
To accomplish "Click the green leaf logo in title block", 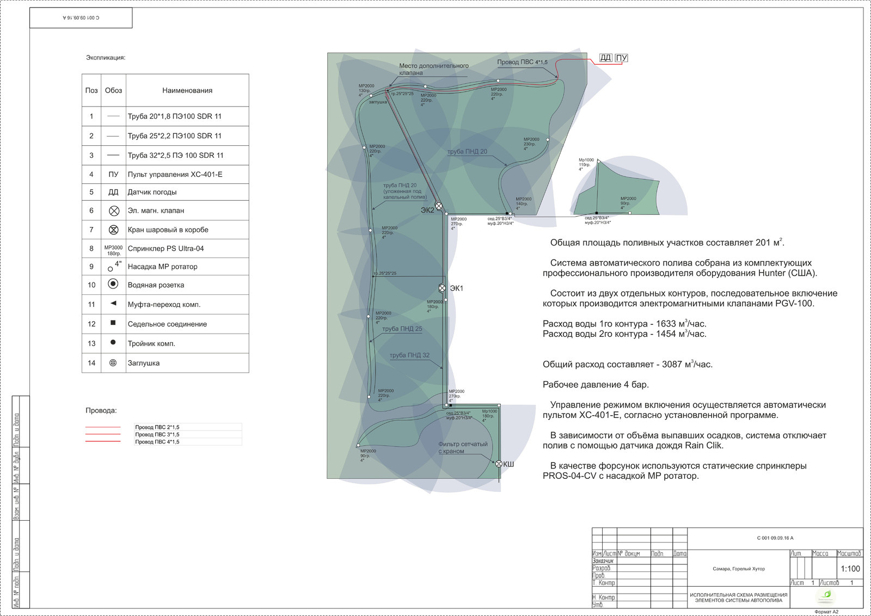I will (x=826, y=595).
